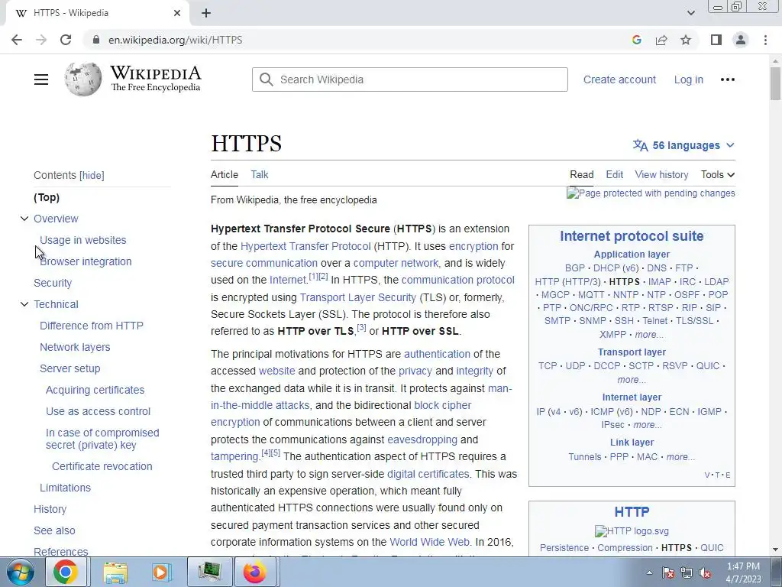Go to Limitations section
Image resolution: width=782 pixels, height=587 pixels.
(x=66, y=488)
